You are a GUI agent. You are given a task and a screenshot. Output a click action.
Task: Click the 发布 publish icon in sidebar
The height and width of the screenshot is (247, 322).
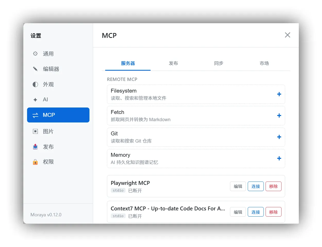pos(35,147)
